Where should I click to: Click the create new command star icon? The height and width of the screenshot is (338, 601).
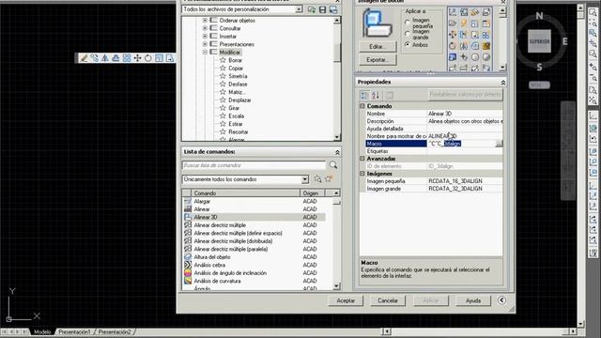coord(329,179)
